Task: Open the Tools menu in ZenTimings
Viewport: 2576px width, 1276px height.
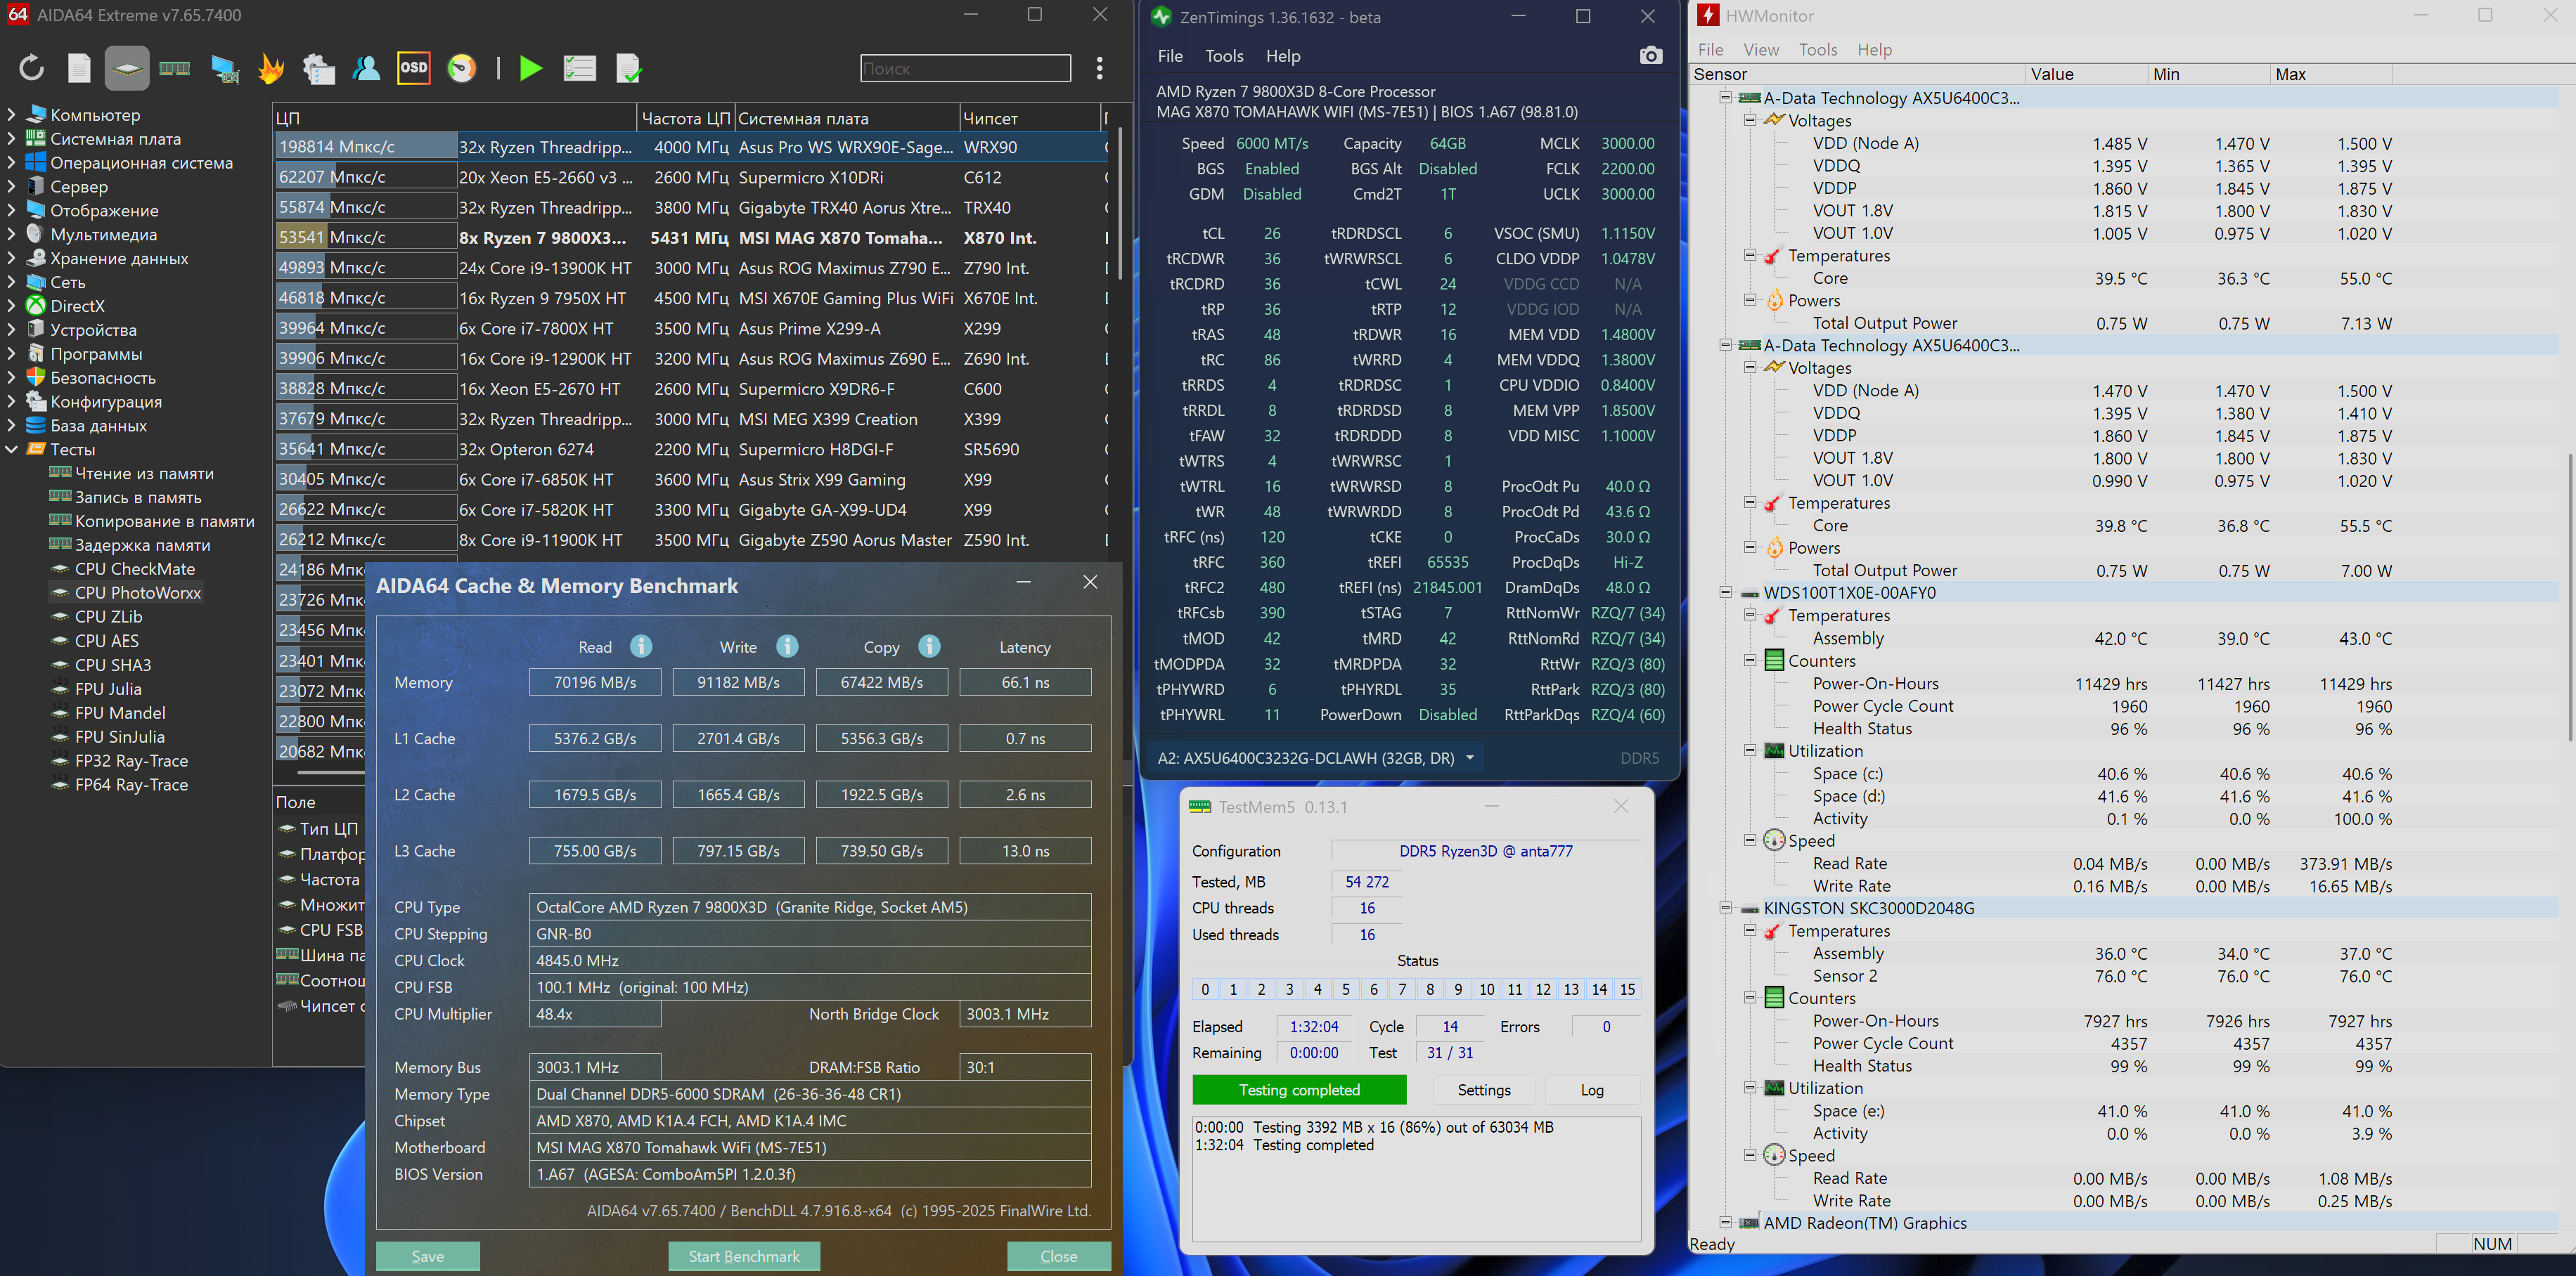Action: point(1224,56)
